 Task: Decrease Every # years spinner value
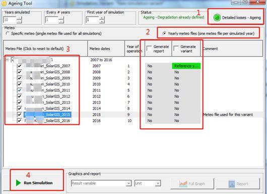point(61,21)
